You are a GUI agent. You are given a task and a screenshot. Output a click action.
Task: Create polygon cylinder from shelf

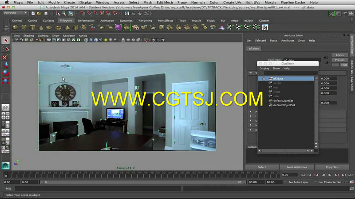tap(32, 27)
